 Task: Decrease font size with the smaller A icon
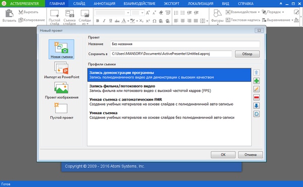click(x=154, y=13)
